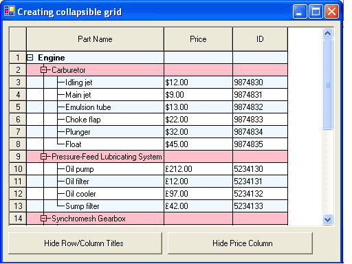The height and width of the screenshot is (264, 352).
Task: Click Synchromesh Gearbox label text
Action: pyautogui.click(x=89, y=219)
